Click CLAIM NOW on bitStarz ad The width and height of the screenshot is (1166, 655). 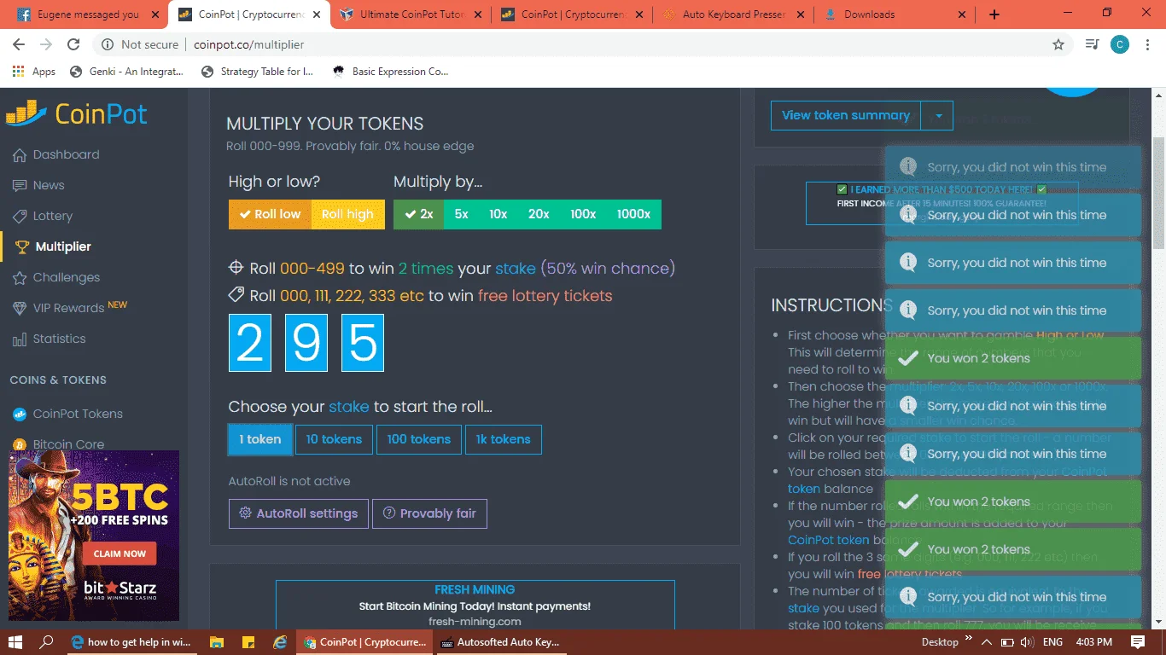120,554
